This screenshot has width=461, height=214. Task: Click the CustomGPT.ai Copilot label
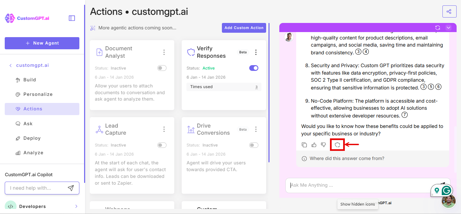29,175
